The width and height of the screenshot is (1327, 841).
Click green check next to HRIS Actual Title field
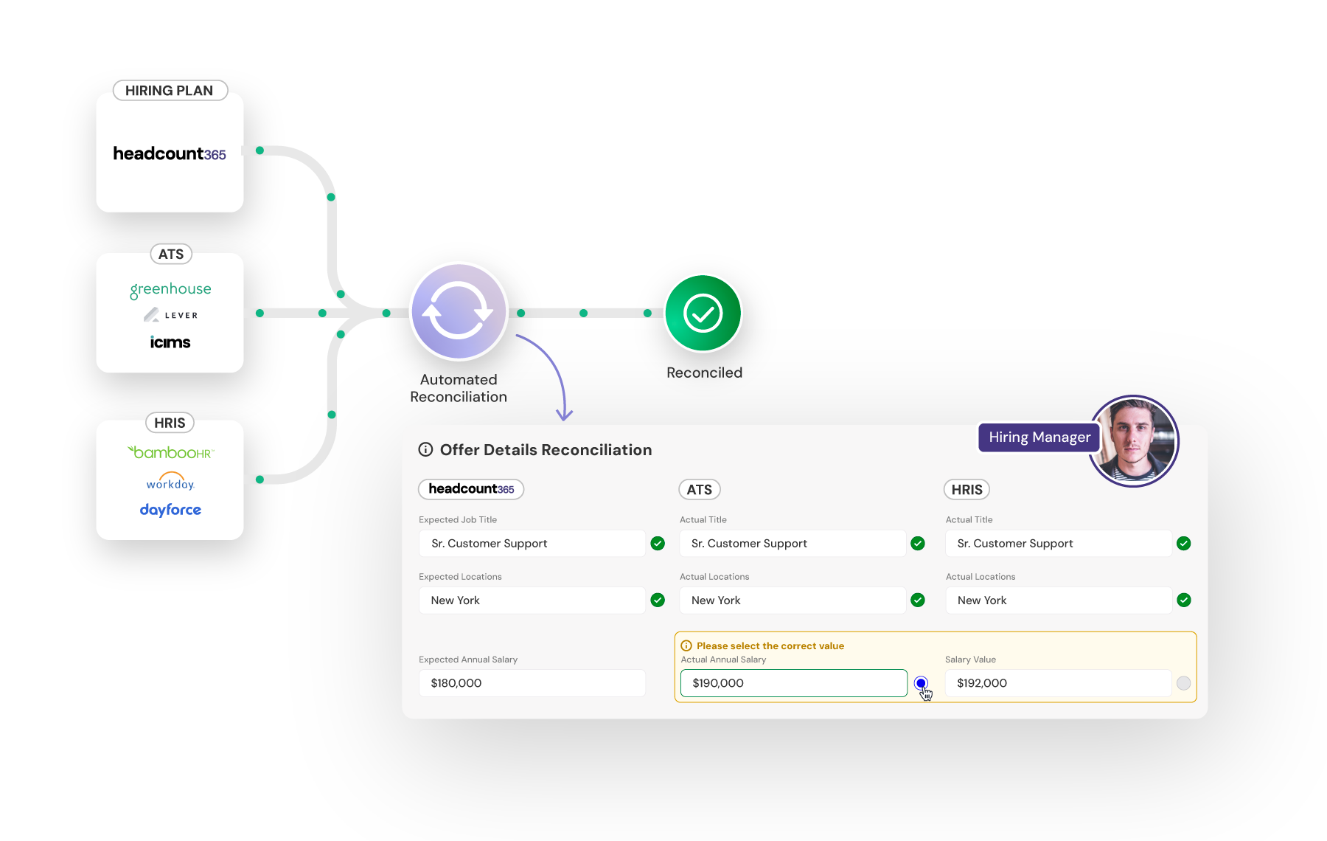(1184, 544)
